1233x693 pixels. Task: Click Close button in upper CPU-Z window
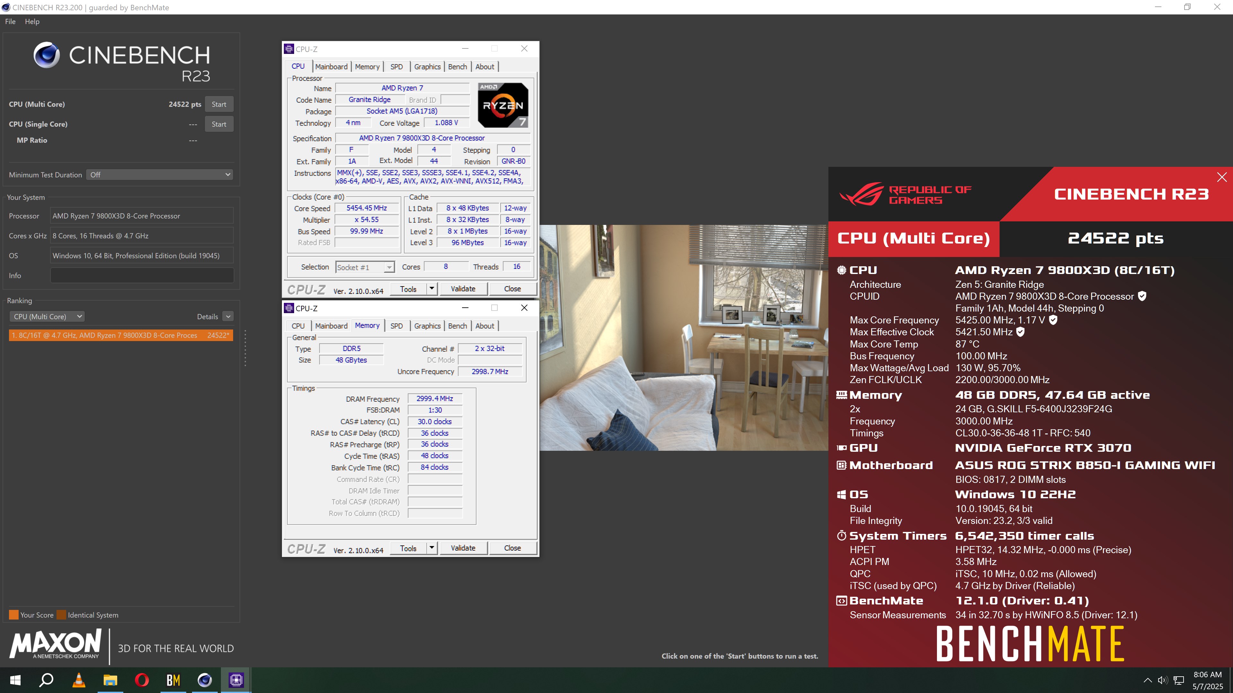(x=512, y=289)
